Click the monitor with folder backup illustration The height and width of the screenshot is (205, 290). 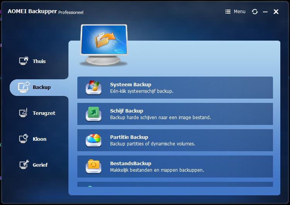pos(104,45)
